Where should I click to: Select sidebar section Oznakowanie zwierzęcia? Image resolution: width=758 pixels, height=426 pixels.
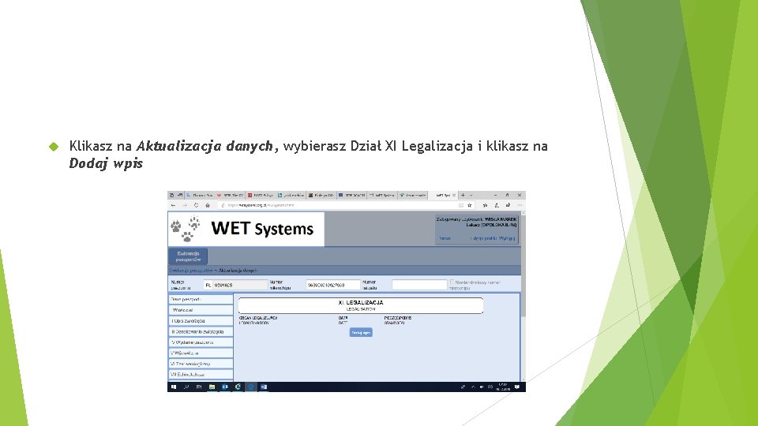pyautogui.click(x=201, y=332)
